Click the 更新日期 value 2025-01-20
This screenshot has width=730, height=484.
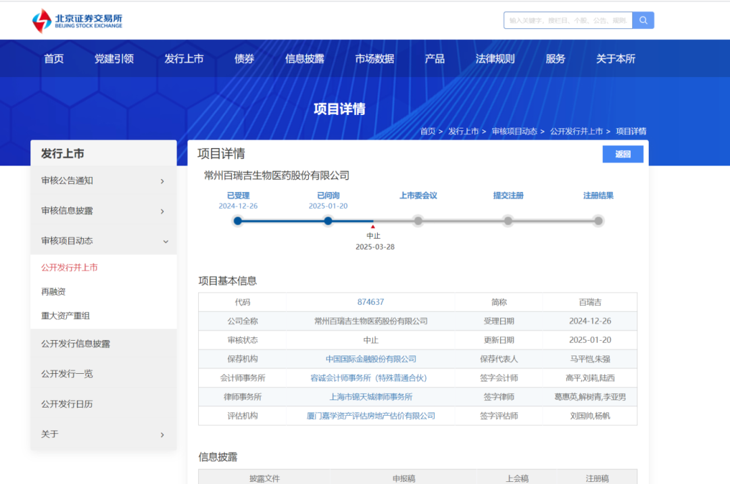(x=590, y=340)
